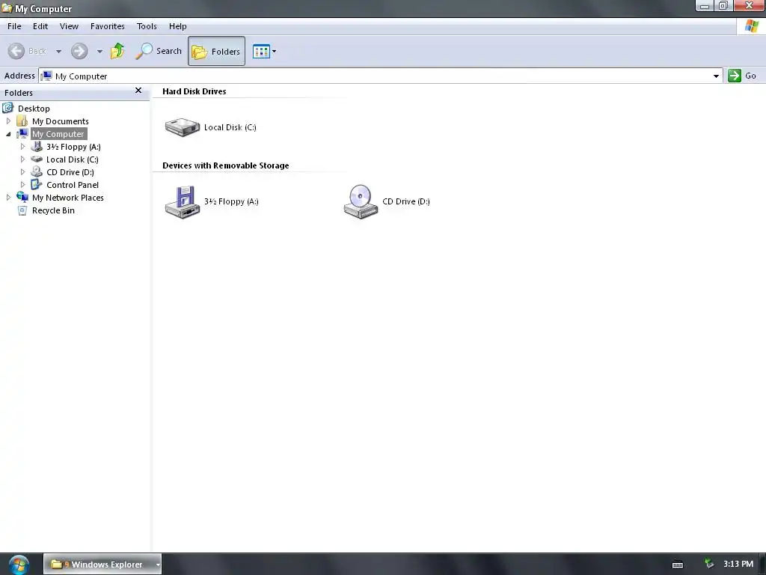Click My Documents folder icon in tree
The image size is (766, 575).
point(22,121)
